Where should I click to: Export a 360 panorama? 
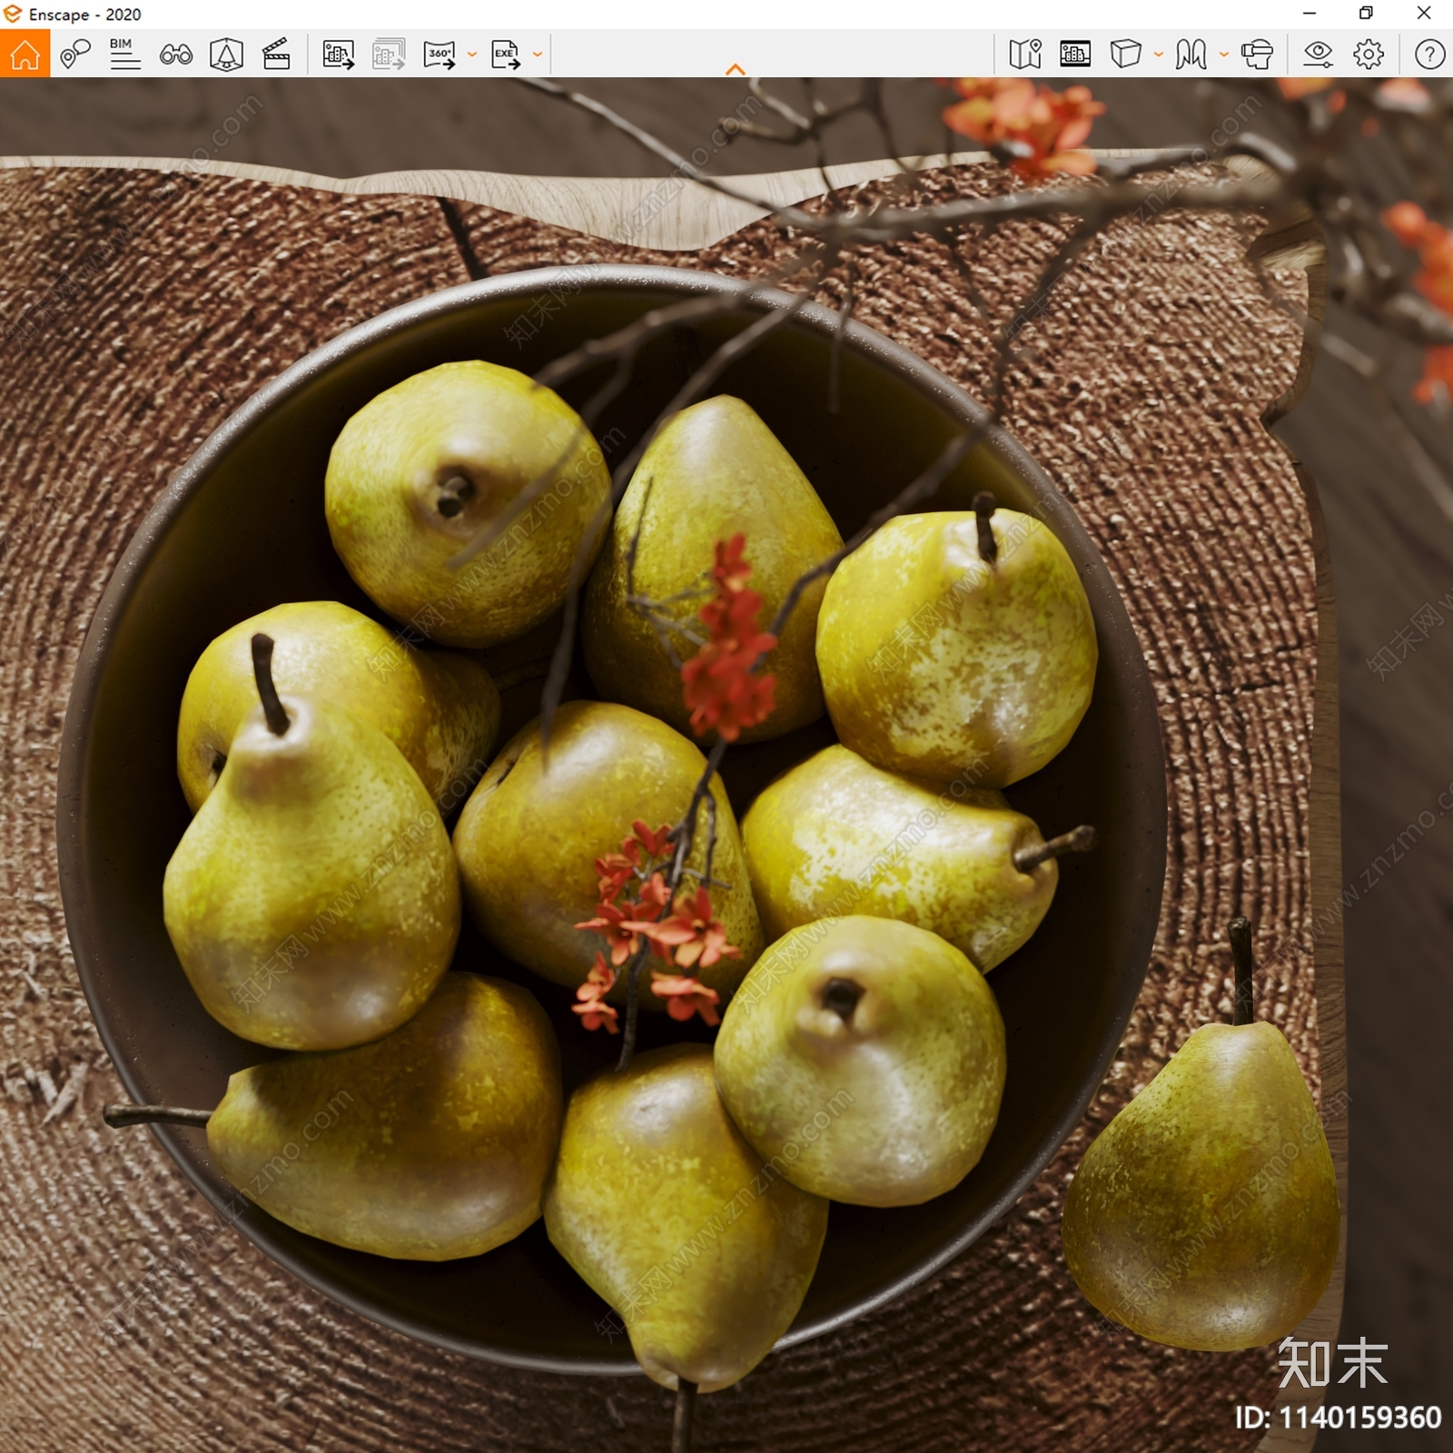[x=440, y=54]
